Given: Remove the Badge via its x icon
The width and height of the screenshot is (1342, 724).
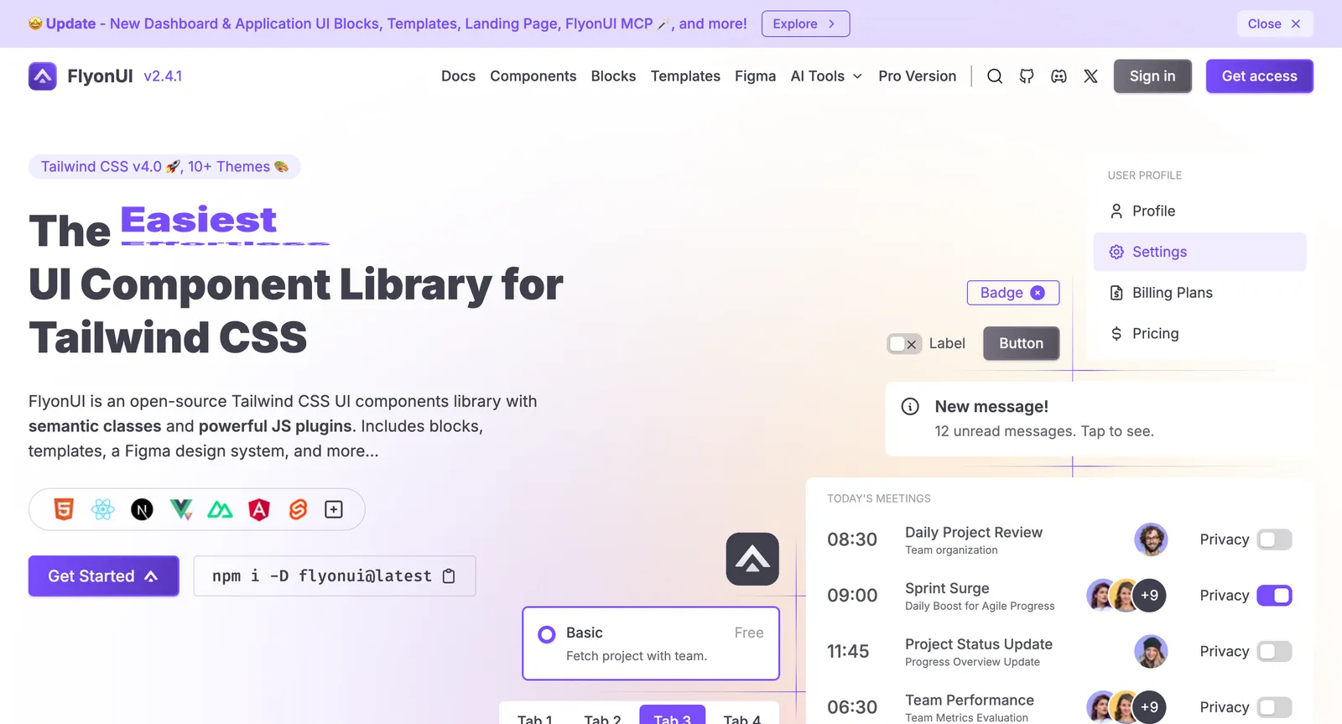Looking at the screenshot, I should (1038, 293).
